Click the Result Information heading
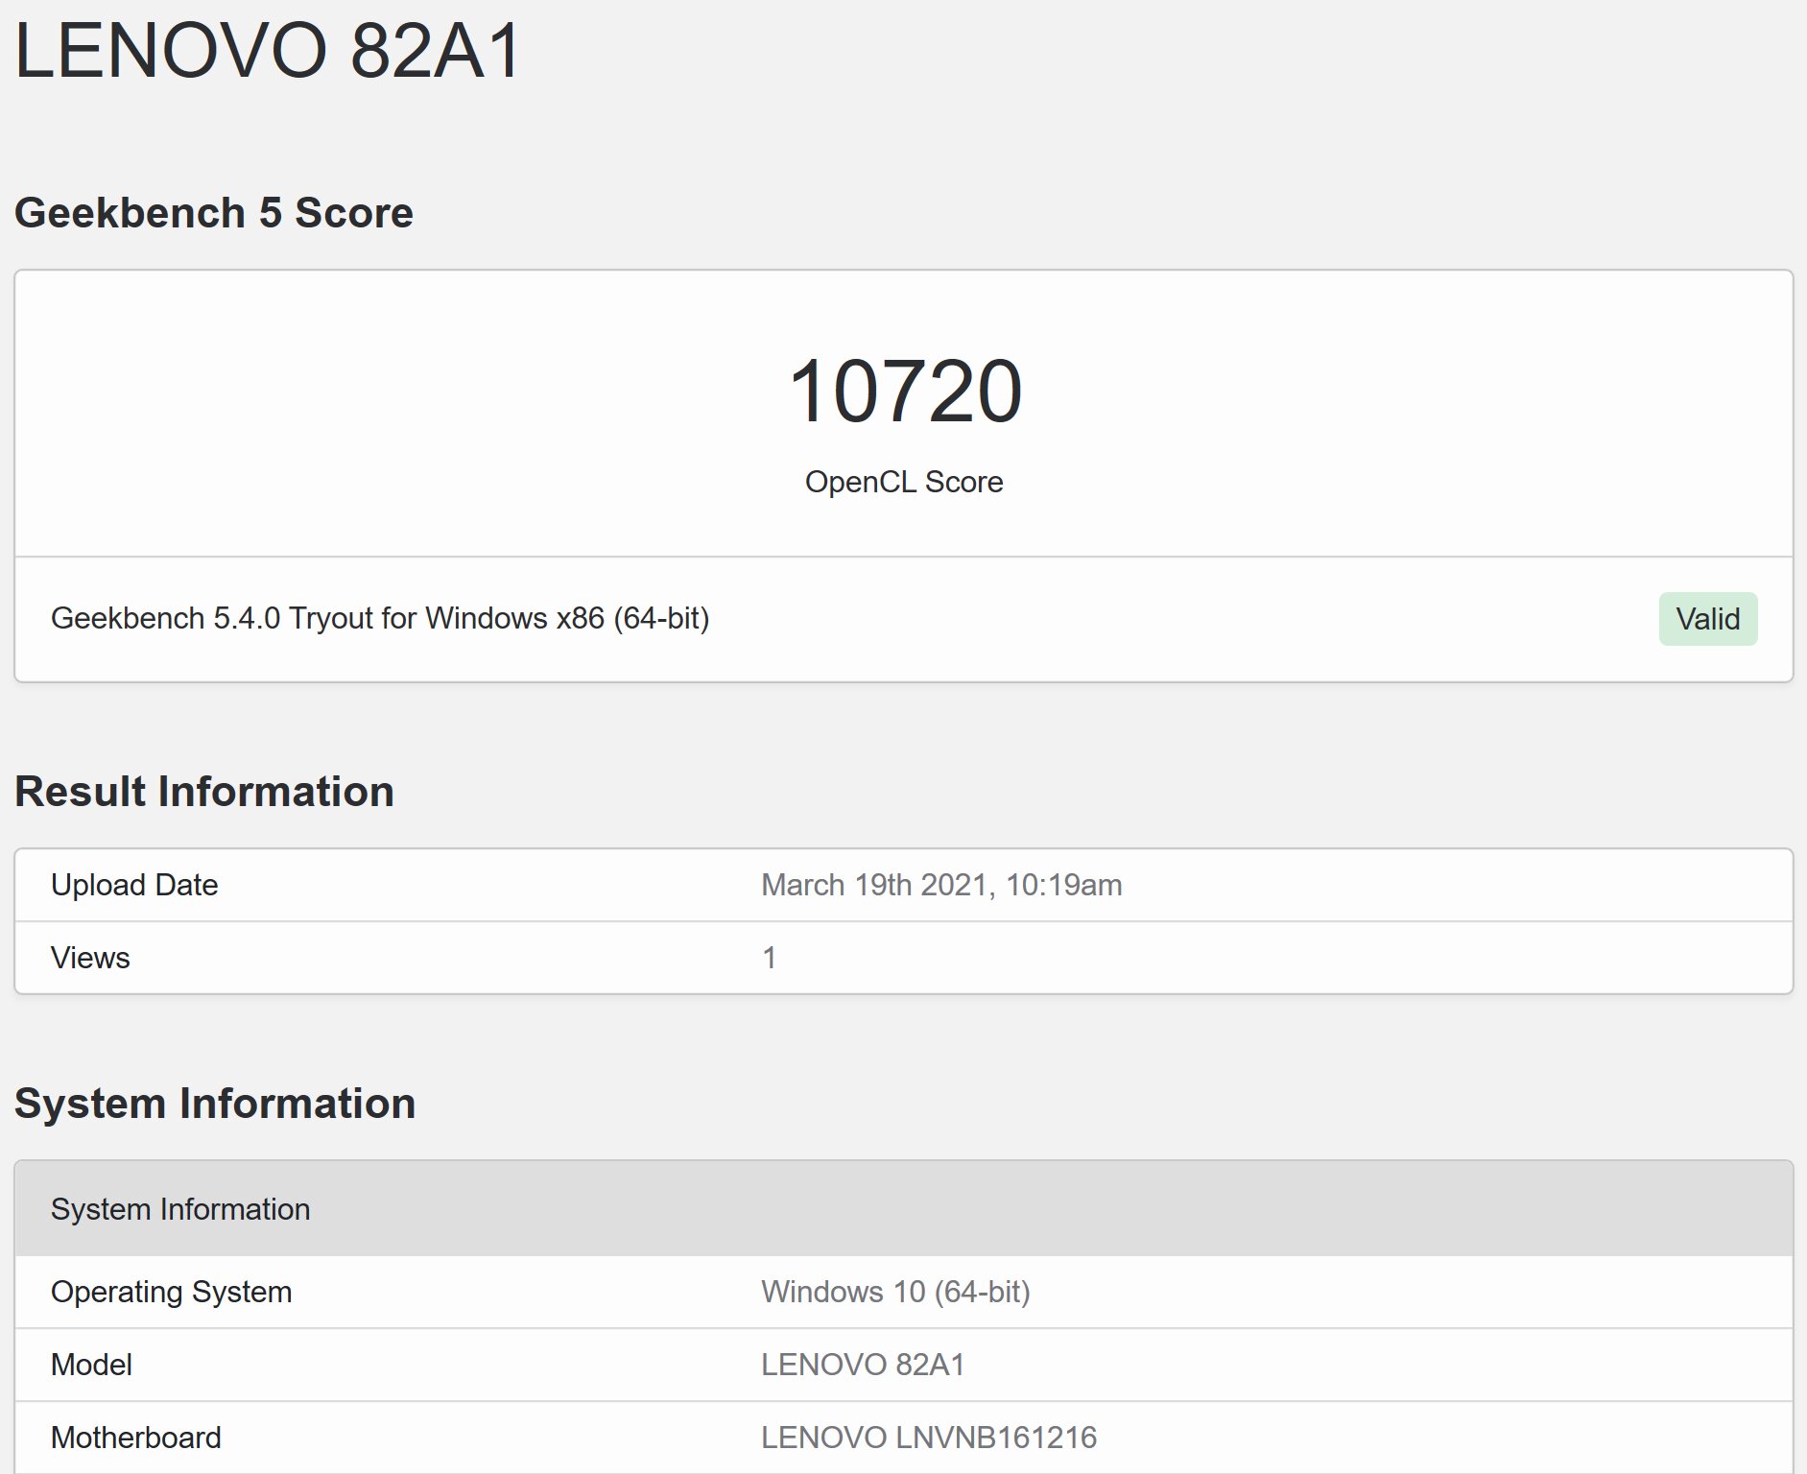This screenshot has height=1474, width=1807. point(204,792)
